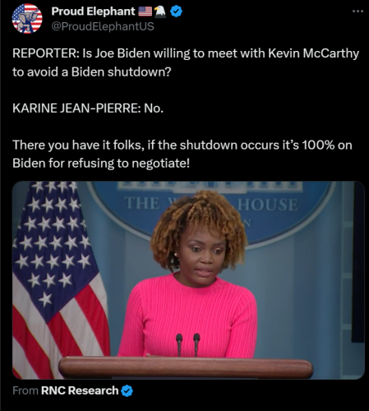Click the blue verified badge beside Proud Elephant
This screenshot has height=411, width=369.
pos(176,12)
